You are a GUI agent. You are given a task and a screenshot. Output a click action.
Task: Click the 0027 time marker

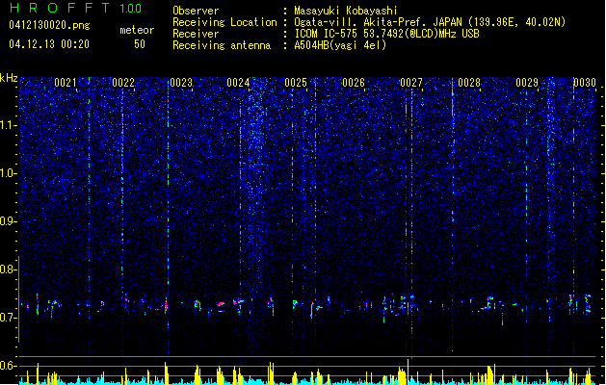click(x=411, y=83)
